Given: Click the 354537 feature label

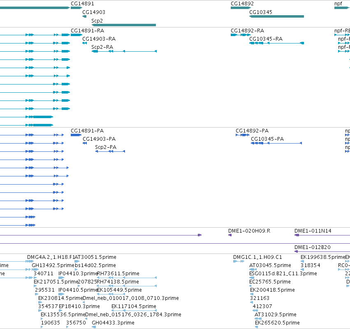Looking at the screenshot, I should click(48, 306).
